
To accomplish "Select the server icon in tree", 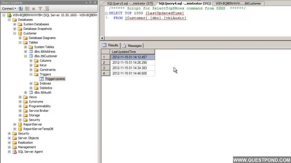I will [x=9, y=15].
